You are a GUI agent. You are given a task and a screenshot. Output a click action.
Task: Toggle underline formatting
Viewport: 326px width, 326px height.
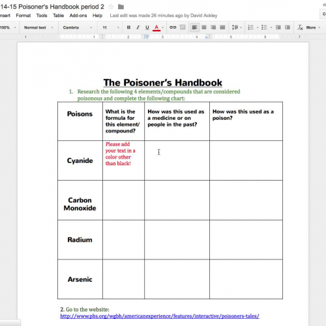point(147,27)
